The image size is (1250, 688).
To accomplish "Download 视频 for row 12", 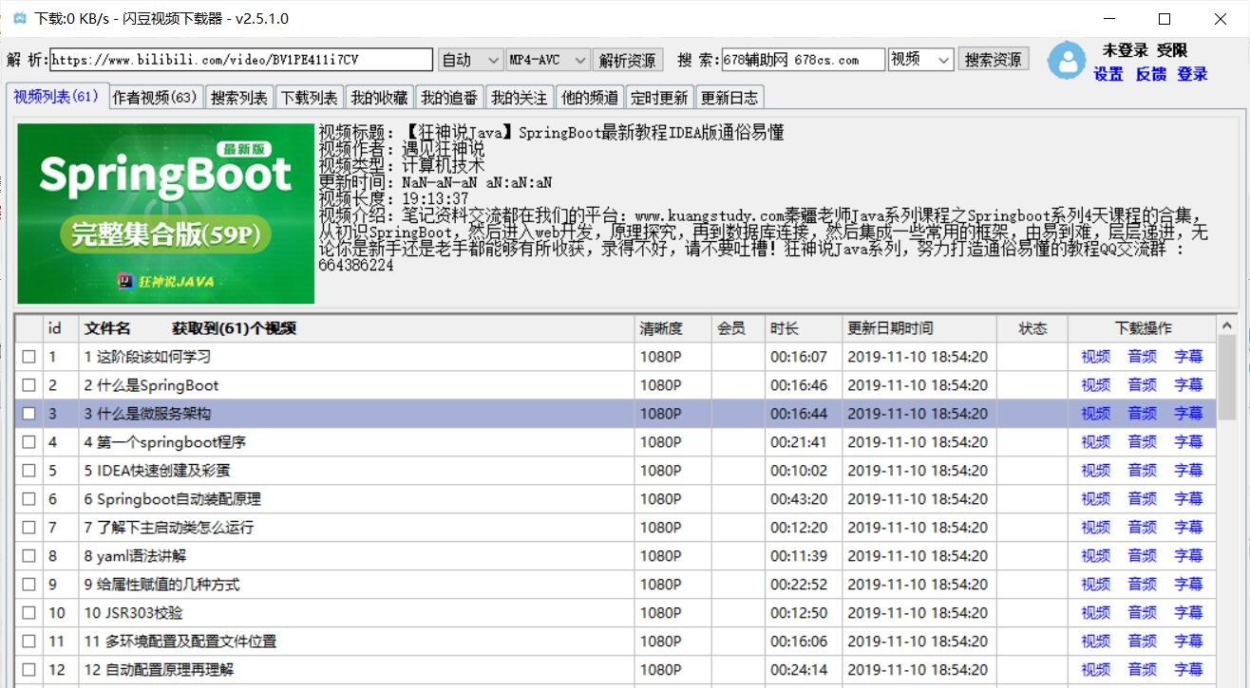I will click(1095, 670).
